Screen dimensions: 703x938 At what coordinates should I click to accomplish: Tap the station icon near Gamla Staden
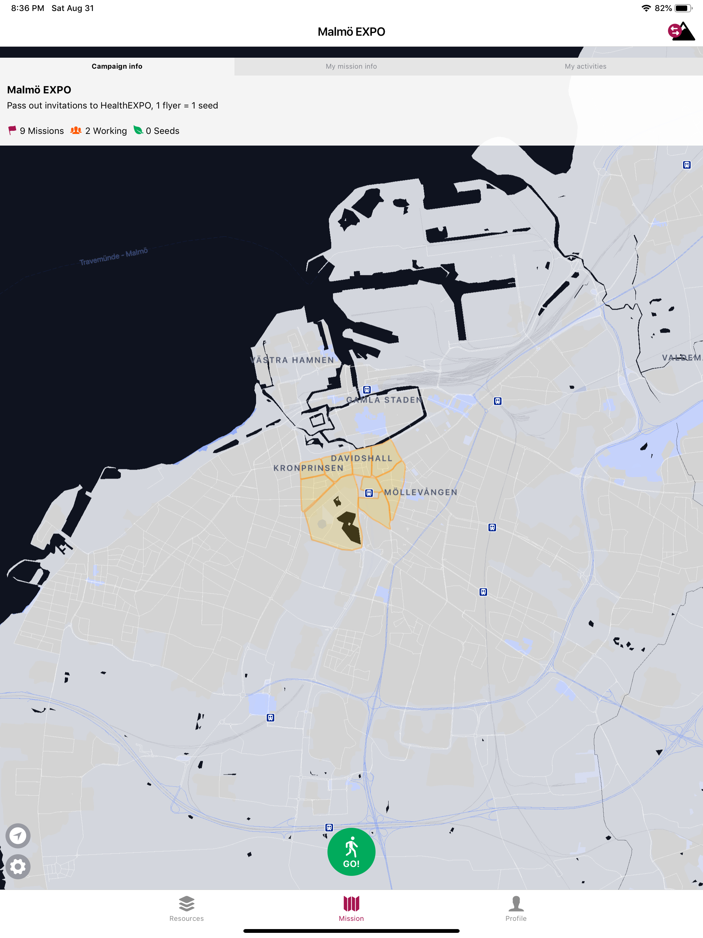(367, 390)
